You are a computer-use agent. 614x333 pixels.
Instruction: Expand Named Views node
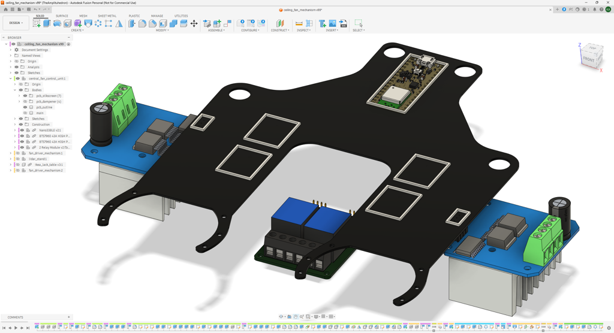[11, 56]
